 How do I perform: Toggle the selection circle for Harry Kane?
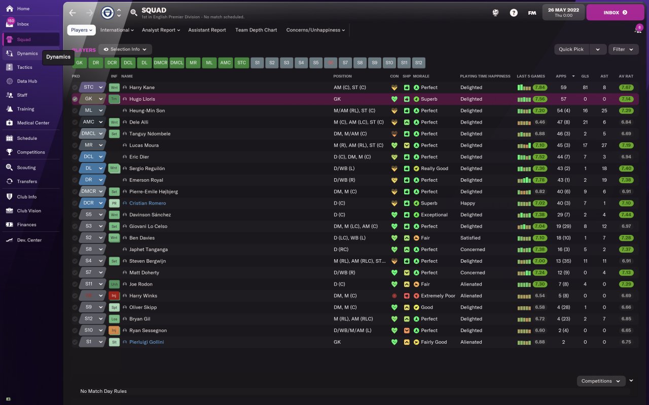(75, 88)
